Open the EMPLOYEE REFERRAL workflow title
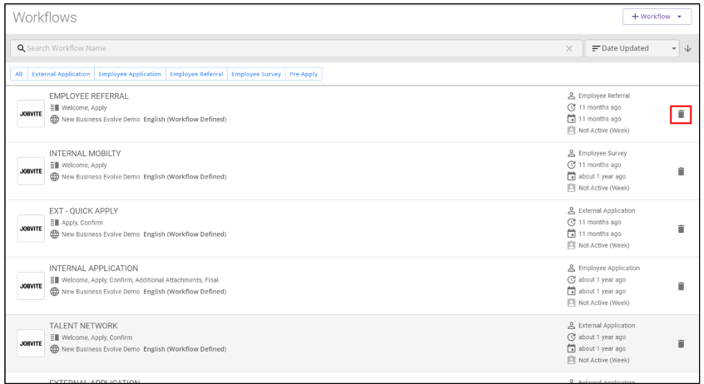704x384 pixels. 89,96
